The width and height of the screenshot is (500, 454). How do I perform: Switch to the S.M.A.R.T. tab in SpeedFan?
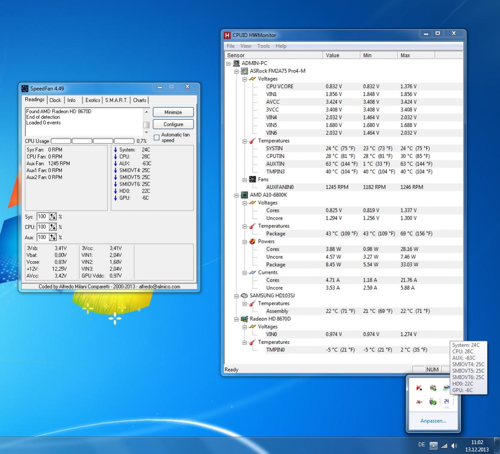click(x=116, y=100)
